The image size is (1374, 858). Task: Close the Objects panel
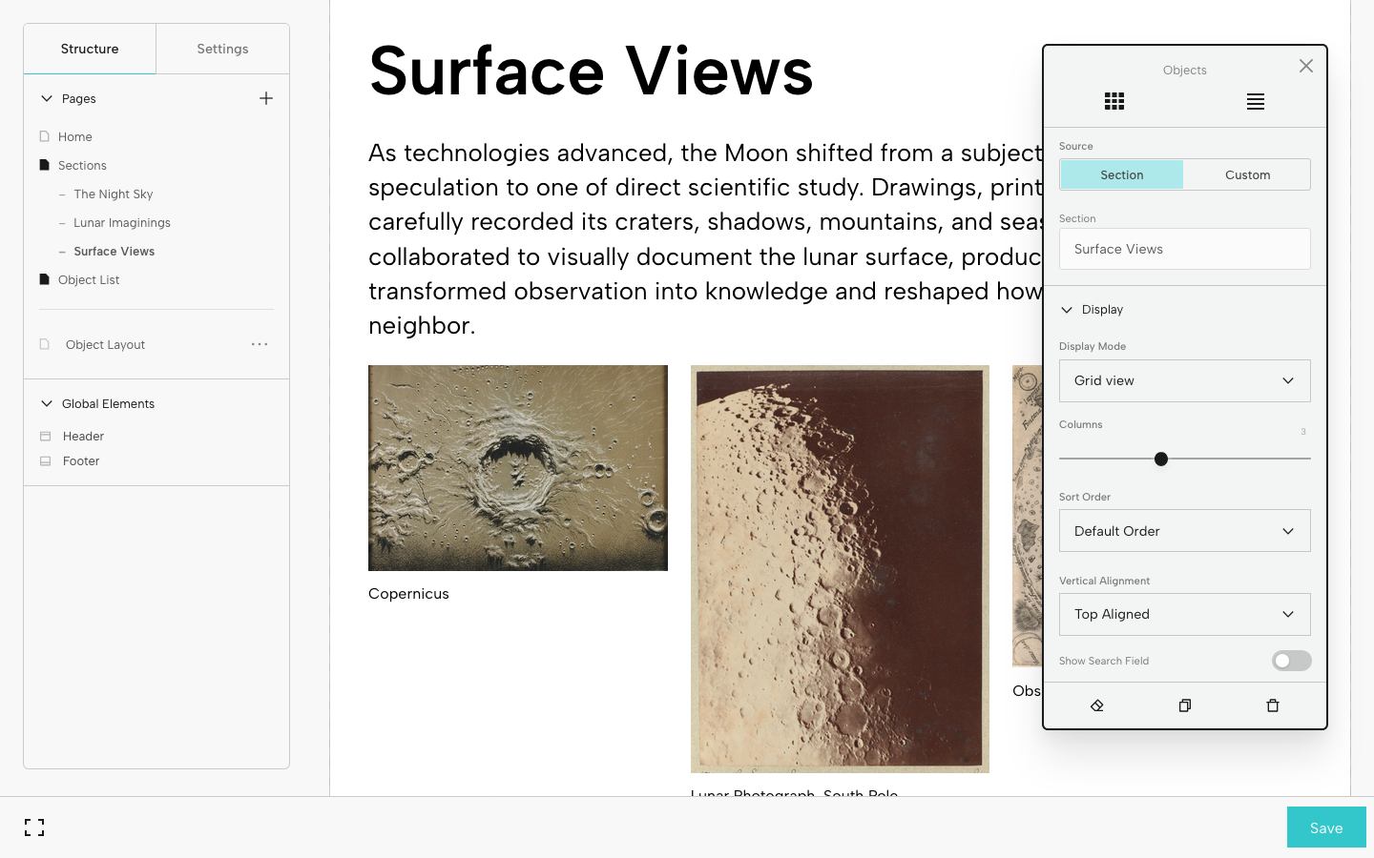coord(1305,66)
